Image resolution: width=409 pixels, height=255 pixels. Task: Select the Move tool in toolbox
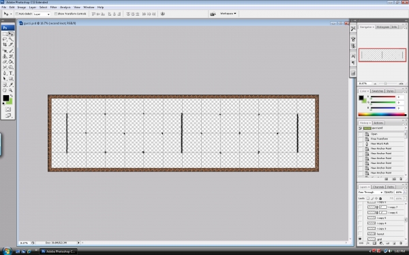click(x=11, y=34)
